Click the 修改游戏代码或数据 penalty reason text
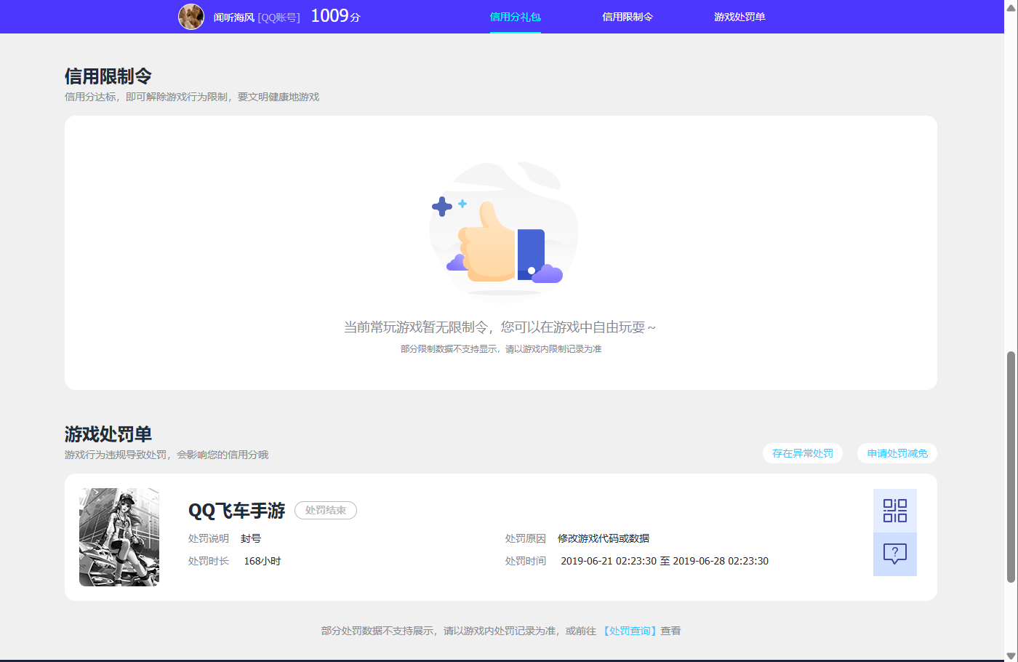This screenshot has height=662, width=1018. point(604,538)
